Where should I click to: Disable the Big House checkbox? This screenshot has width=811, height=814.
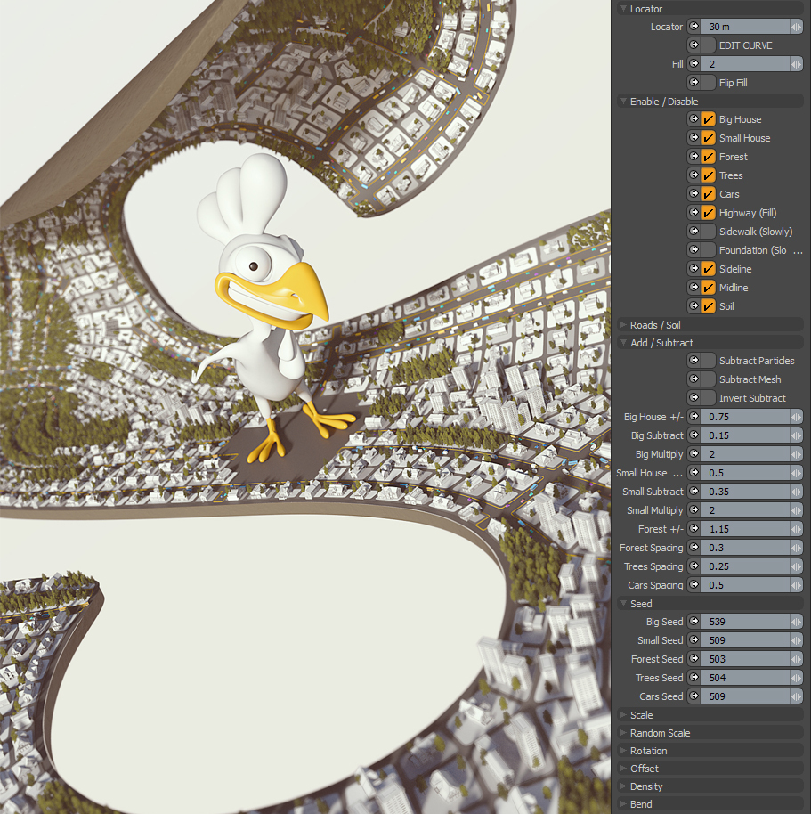tap(709, 119)
